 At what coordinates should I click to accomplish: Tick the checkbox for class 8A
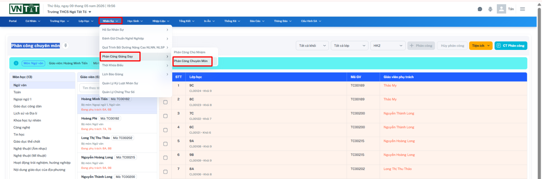tap(165, 172)
